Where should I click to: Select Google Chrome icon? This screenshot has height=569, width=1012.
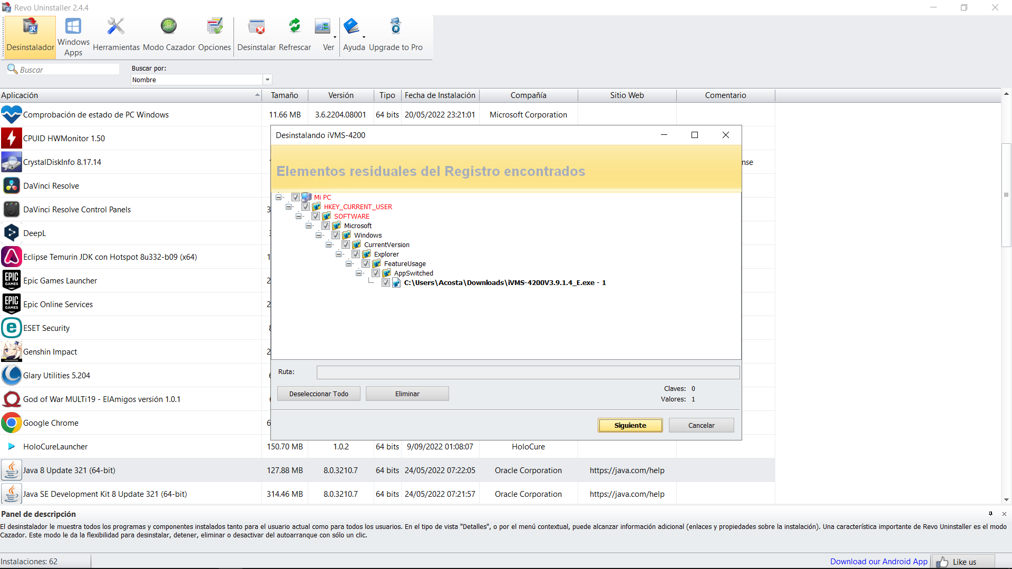[x=11, y=423]
